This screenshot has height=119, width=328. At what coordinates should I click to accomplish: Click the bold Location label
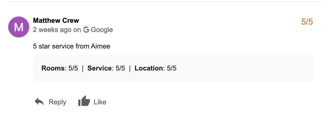(x=149, y=68)
